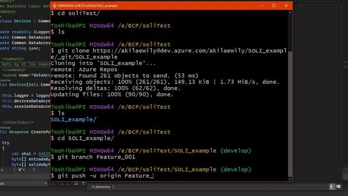Click 'class Devices' code in editor behind
This screenshot has height=196, width=348.
pyautogui.click(x=16, y=21)
